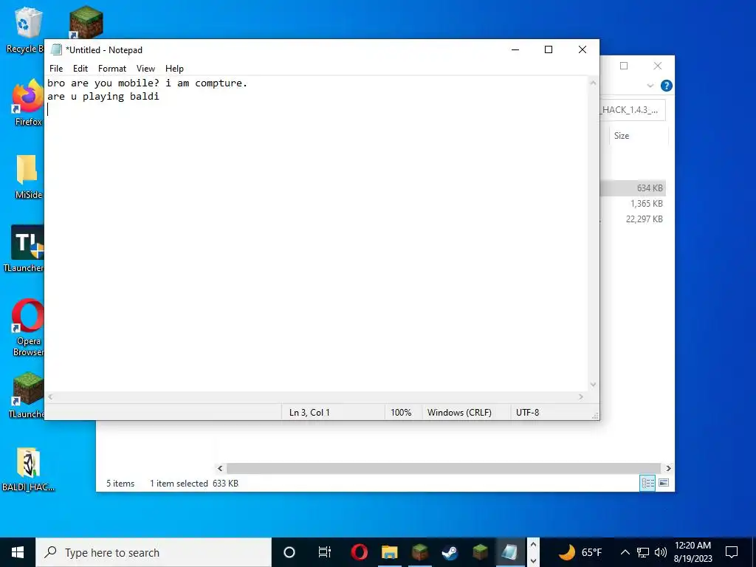Close the Notepad window

click(583, 49)
